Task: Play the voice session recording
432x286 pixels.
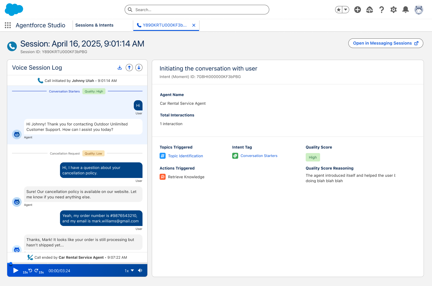Action: 16,271
